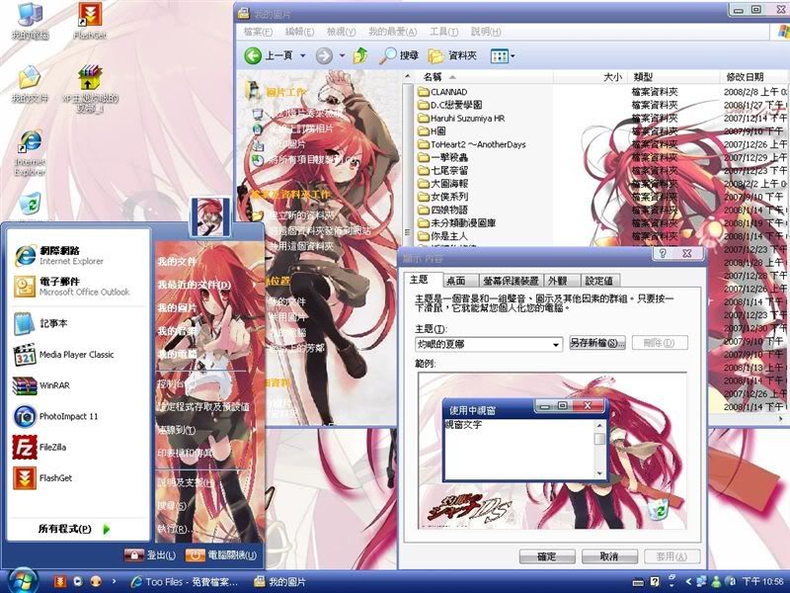Image resolution: width=790 pixels, height=593 pixels.
Task: Go up one folder level in Explorer
Action: click(360, 55)
